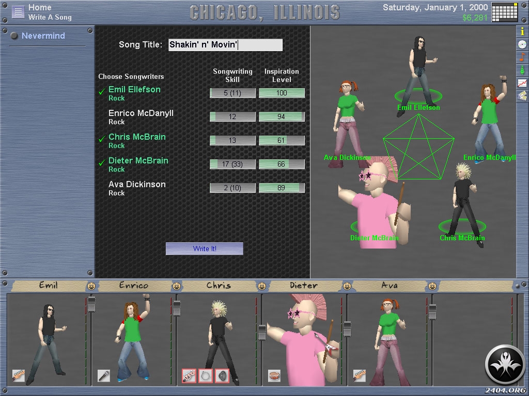Screen dimensions: 529x396
Task: Click the round emblem button bottom-right
Action: pos(505,364)
